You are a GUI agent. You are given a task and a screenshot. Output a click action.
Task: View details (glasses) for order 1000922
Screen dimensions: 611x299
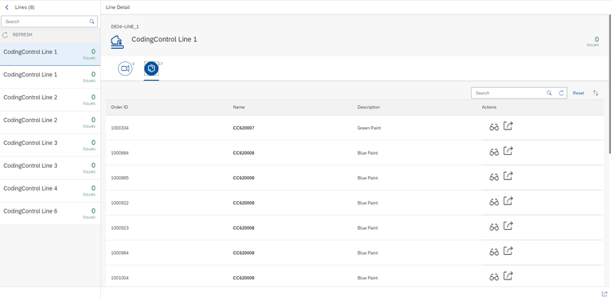495,202
